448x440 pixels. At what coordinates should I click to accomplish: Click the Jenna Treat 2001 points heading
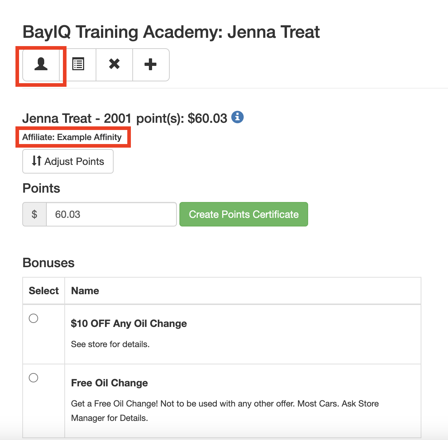click(125, 118)
